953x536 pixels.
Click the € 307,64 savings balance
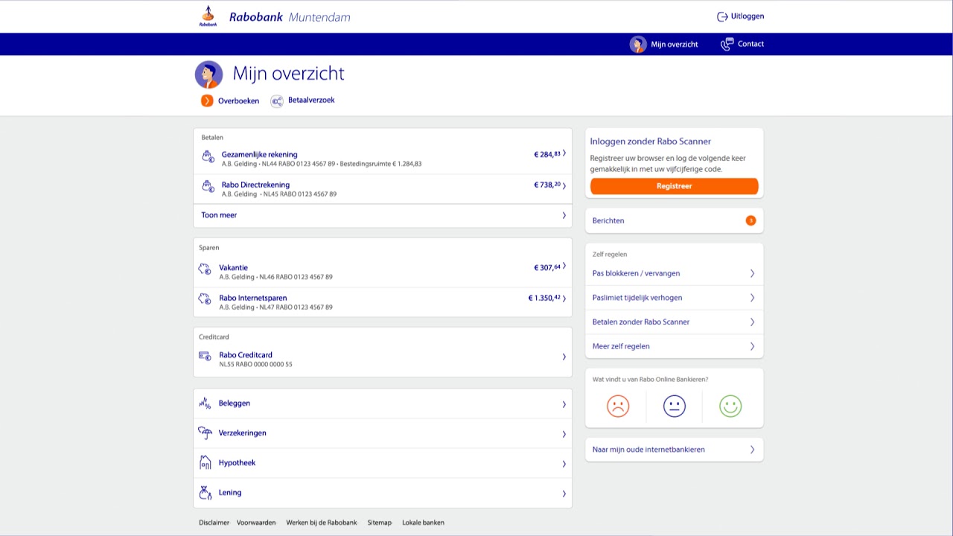pos(547,267)
